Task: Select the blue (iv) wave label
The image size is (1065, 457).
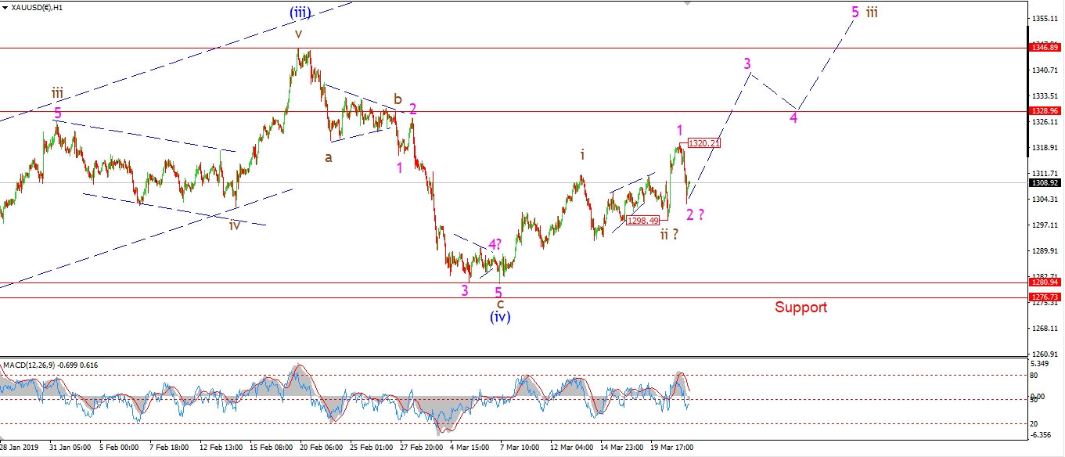Action: 500,317
